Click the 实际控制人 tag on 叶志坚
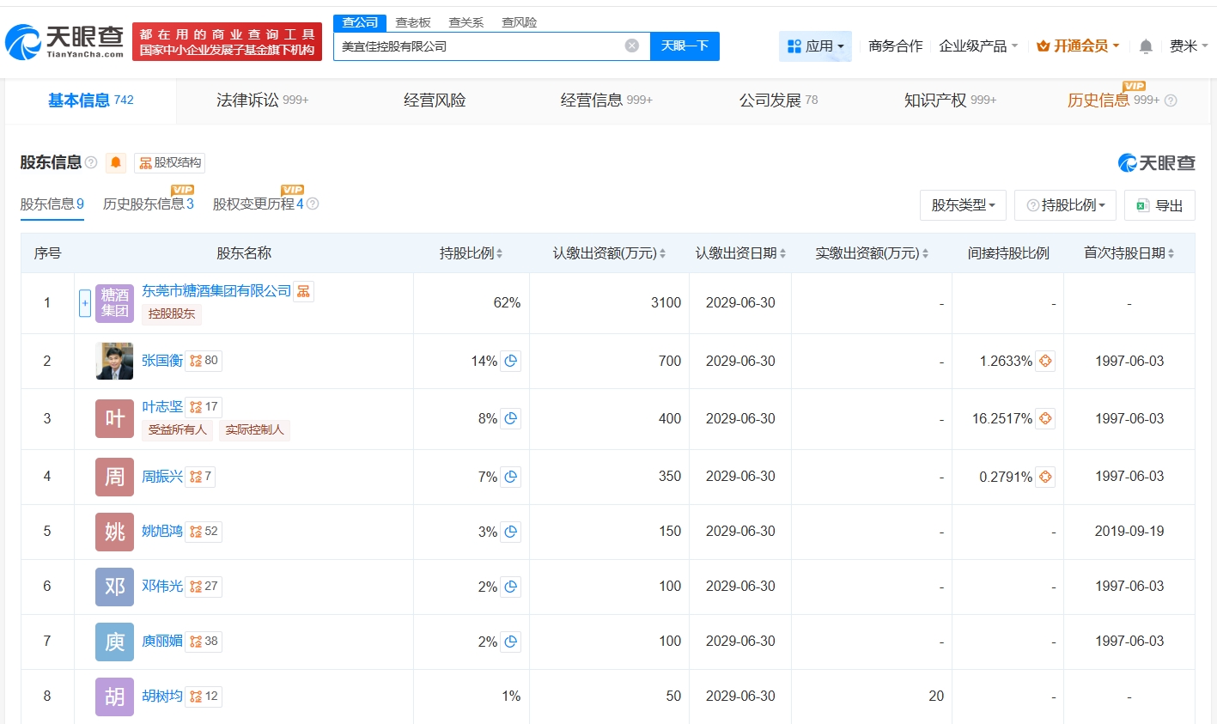Viewport: 1217px width, 724px height. [x=254, y=429]
